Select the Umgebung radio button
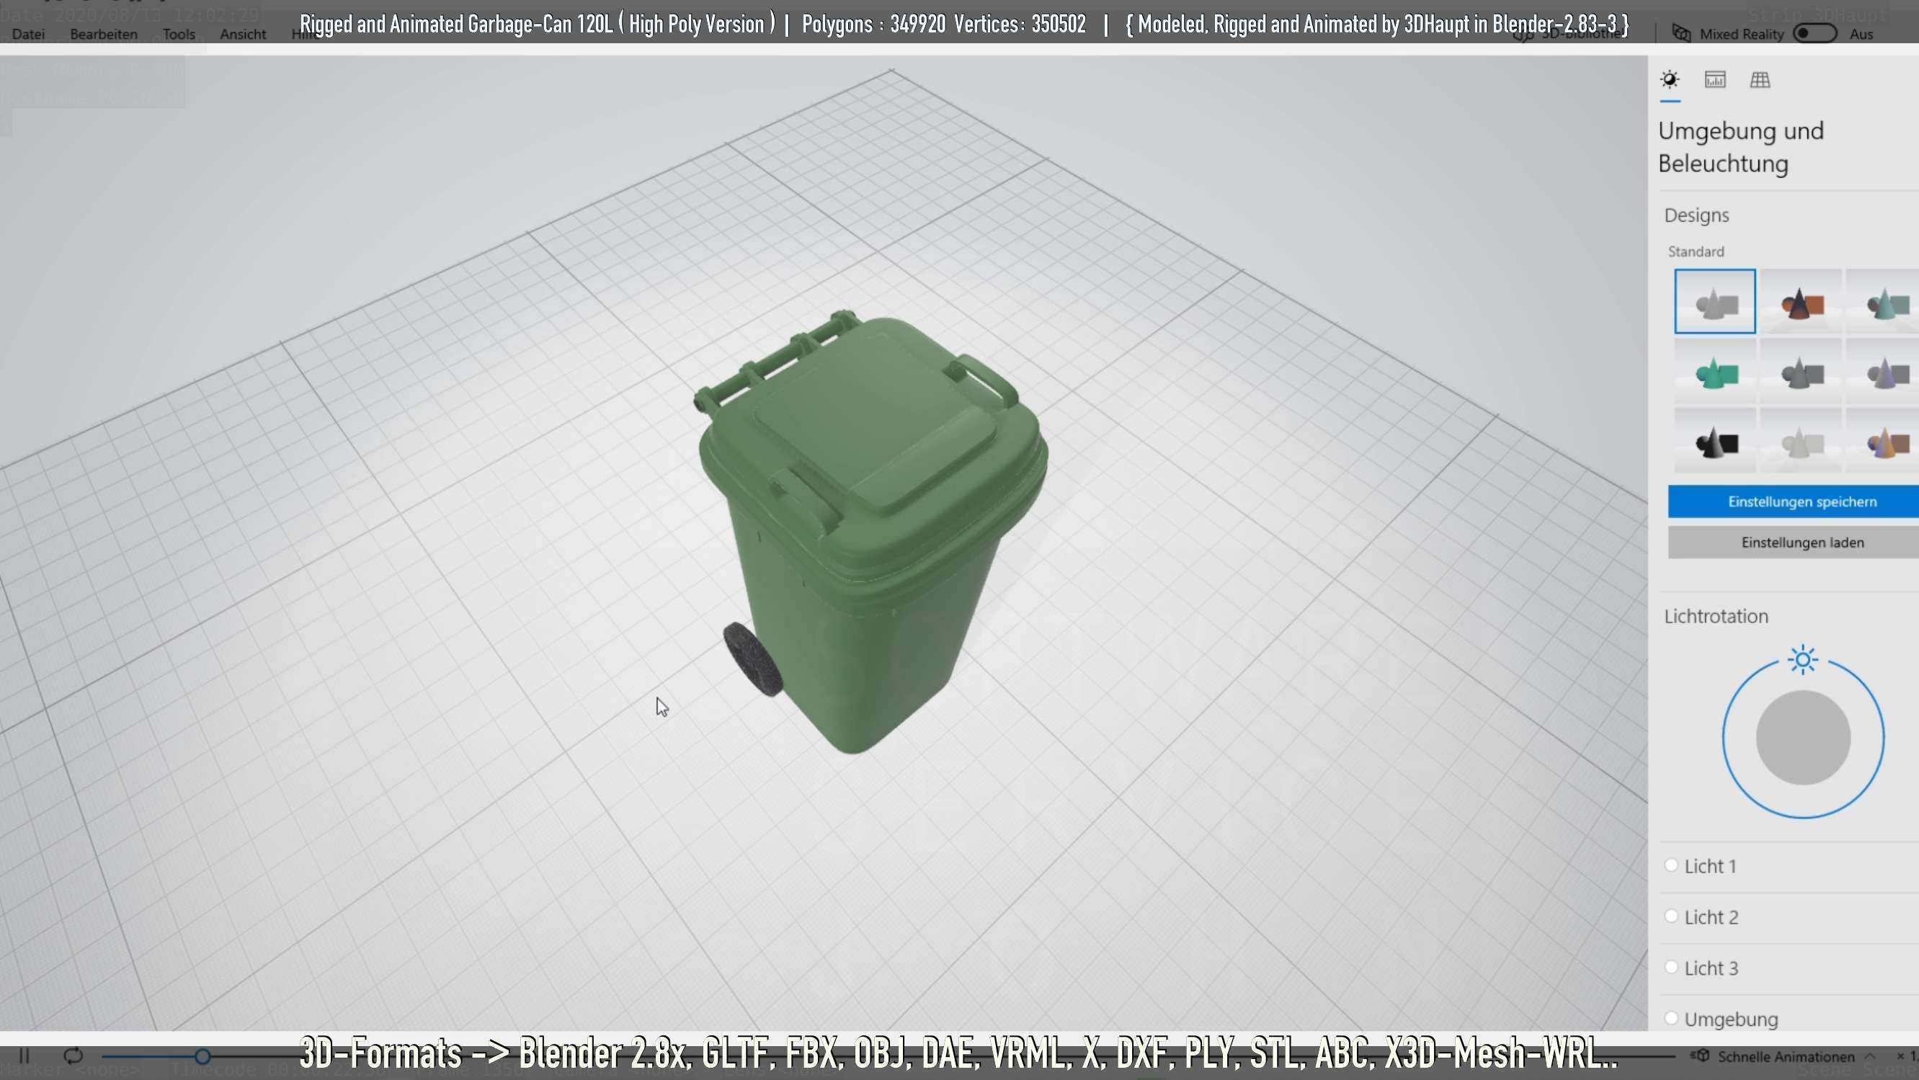 (x=1671, y=1017)
